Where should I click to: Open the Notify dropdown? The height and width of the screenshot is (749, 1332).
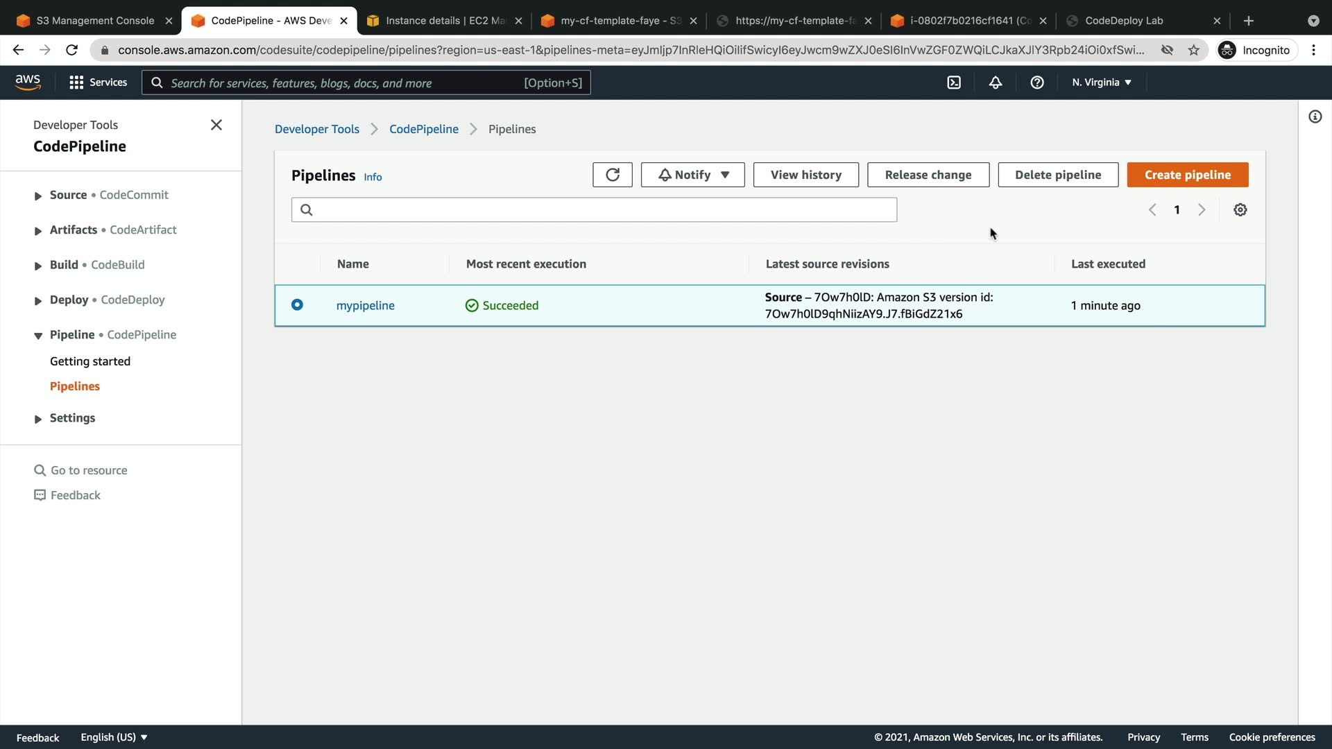coord(692,175)
